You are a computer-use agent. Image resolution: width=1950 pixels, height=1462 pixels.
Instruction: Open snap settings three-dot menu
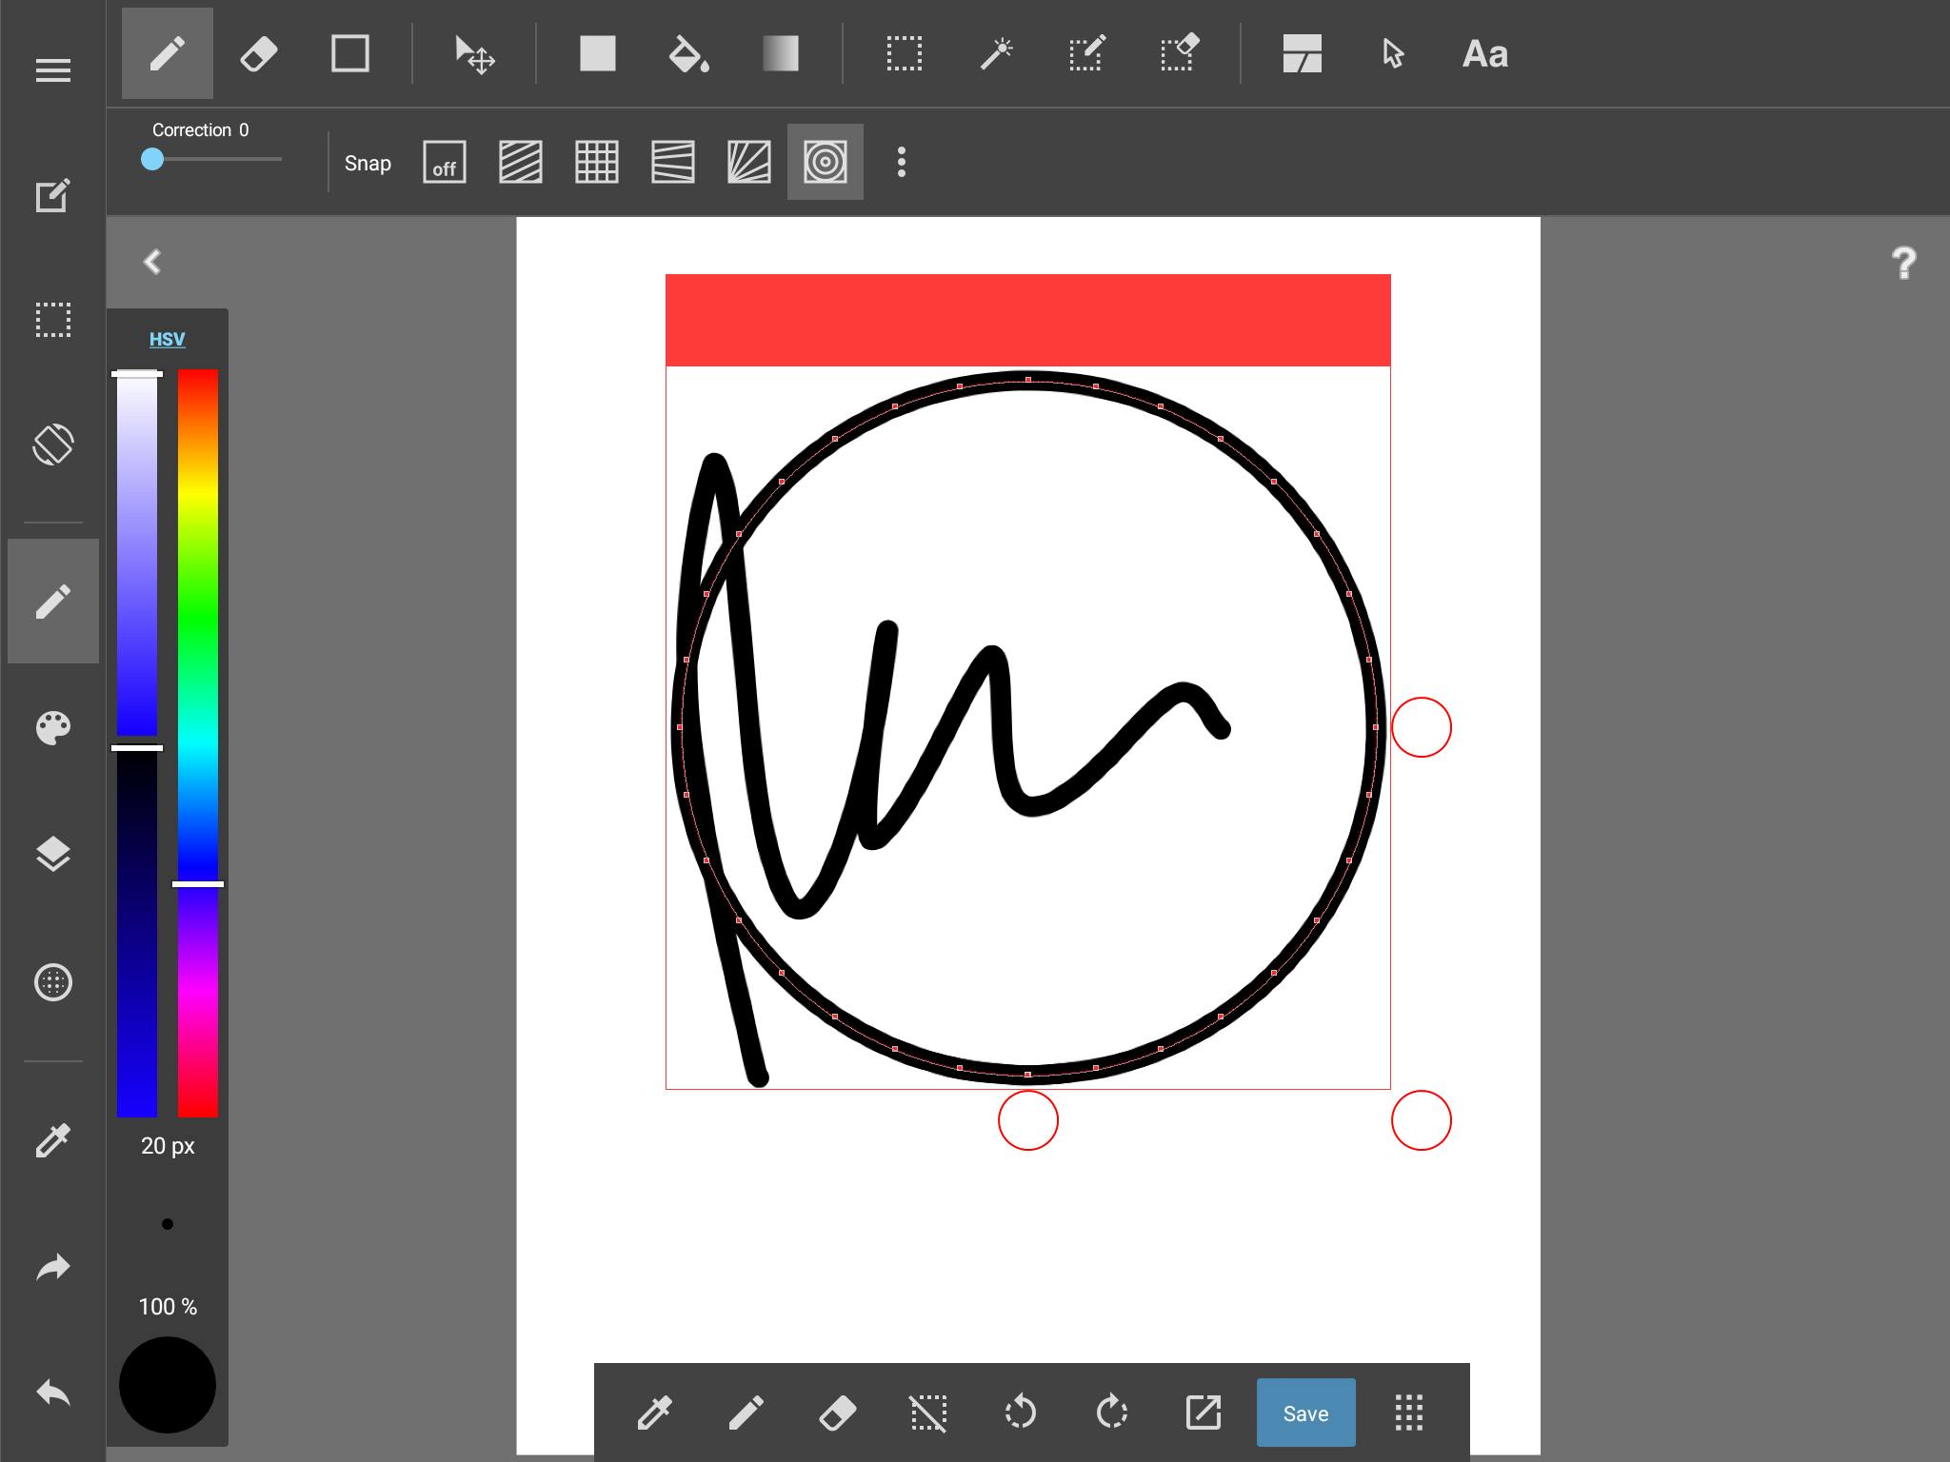pos(901,163)
